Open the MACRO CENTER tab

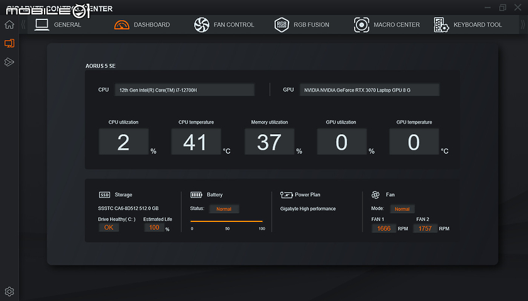(397, 25)
